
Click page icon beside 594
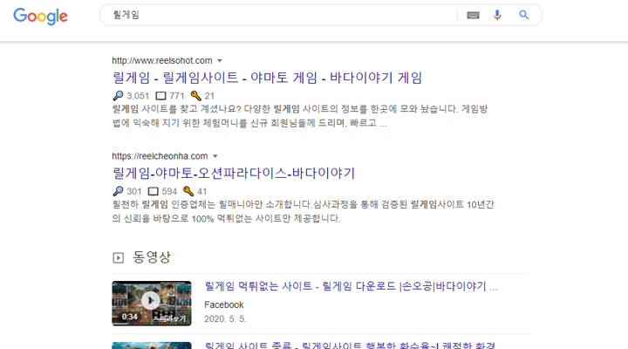153,192
